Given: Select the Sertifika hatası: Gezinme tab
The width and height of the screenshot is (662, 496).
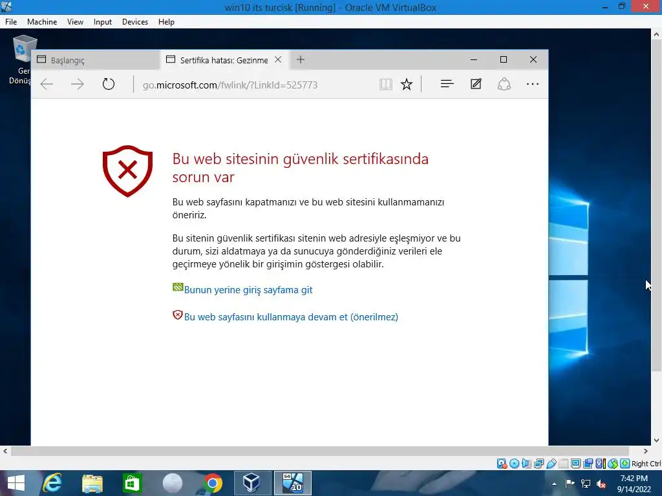Looking at the screenshot, I should 224,60.
